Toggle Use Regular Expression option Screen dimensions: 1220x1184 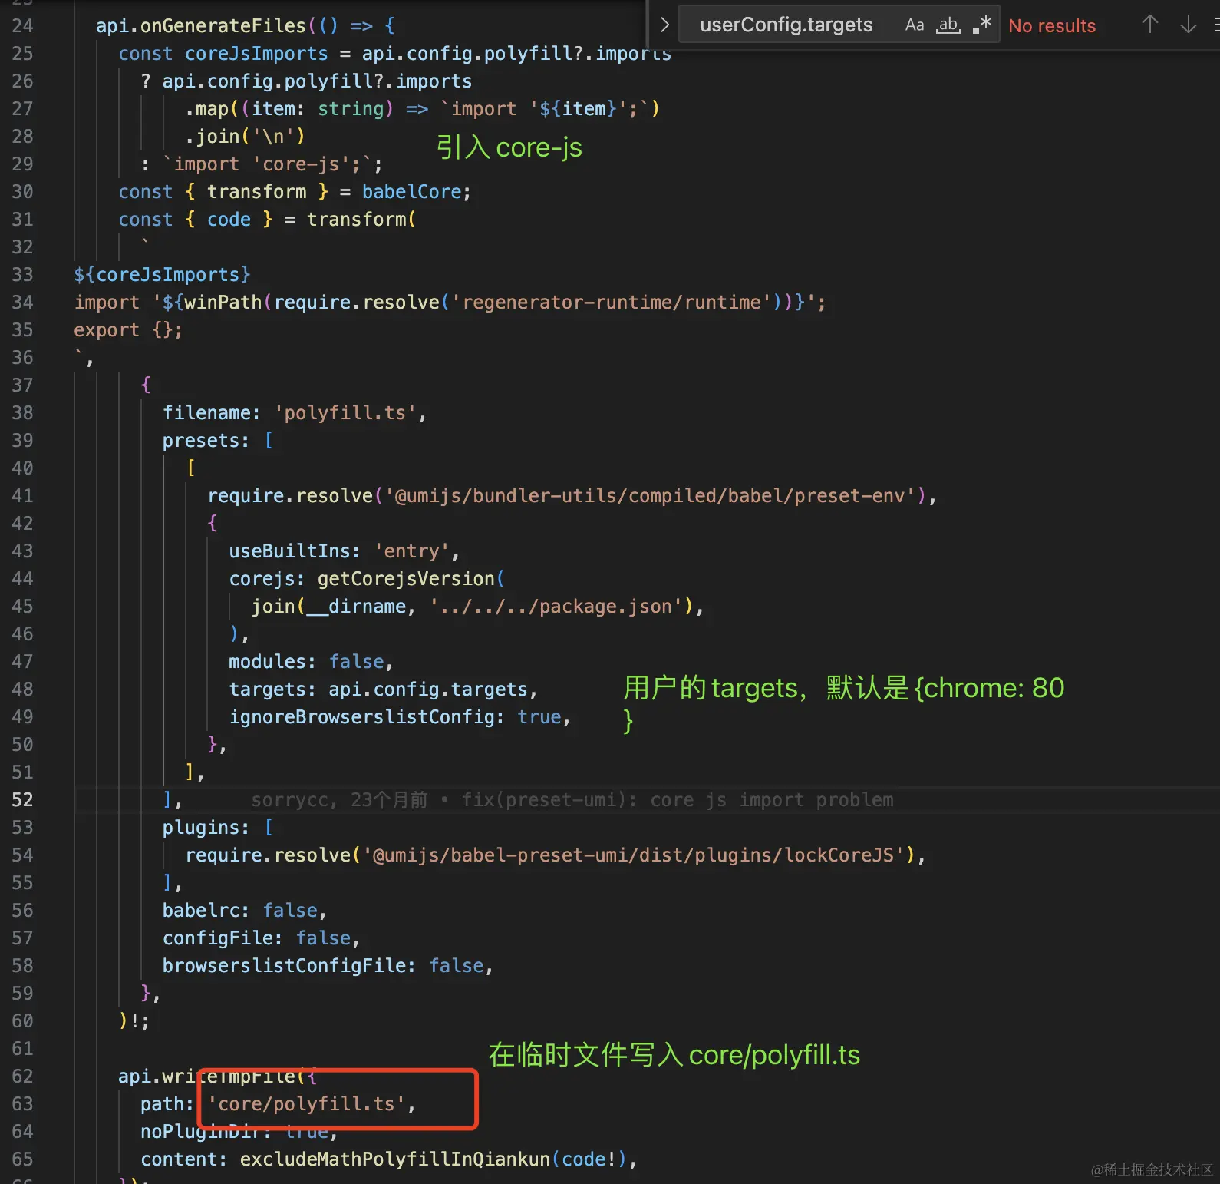982,25
